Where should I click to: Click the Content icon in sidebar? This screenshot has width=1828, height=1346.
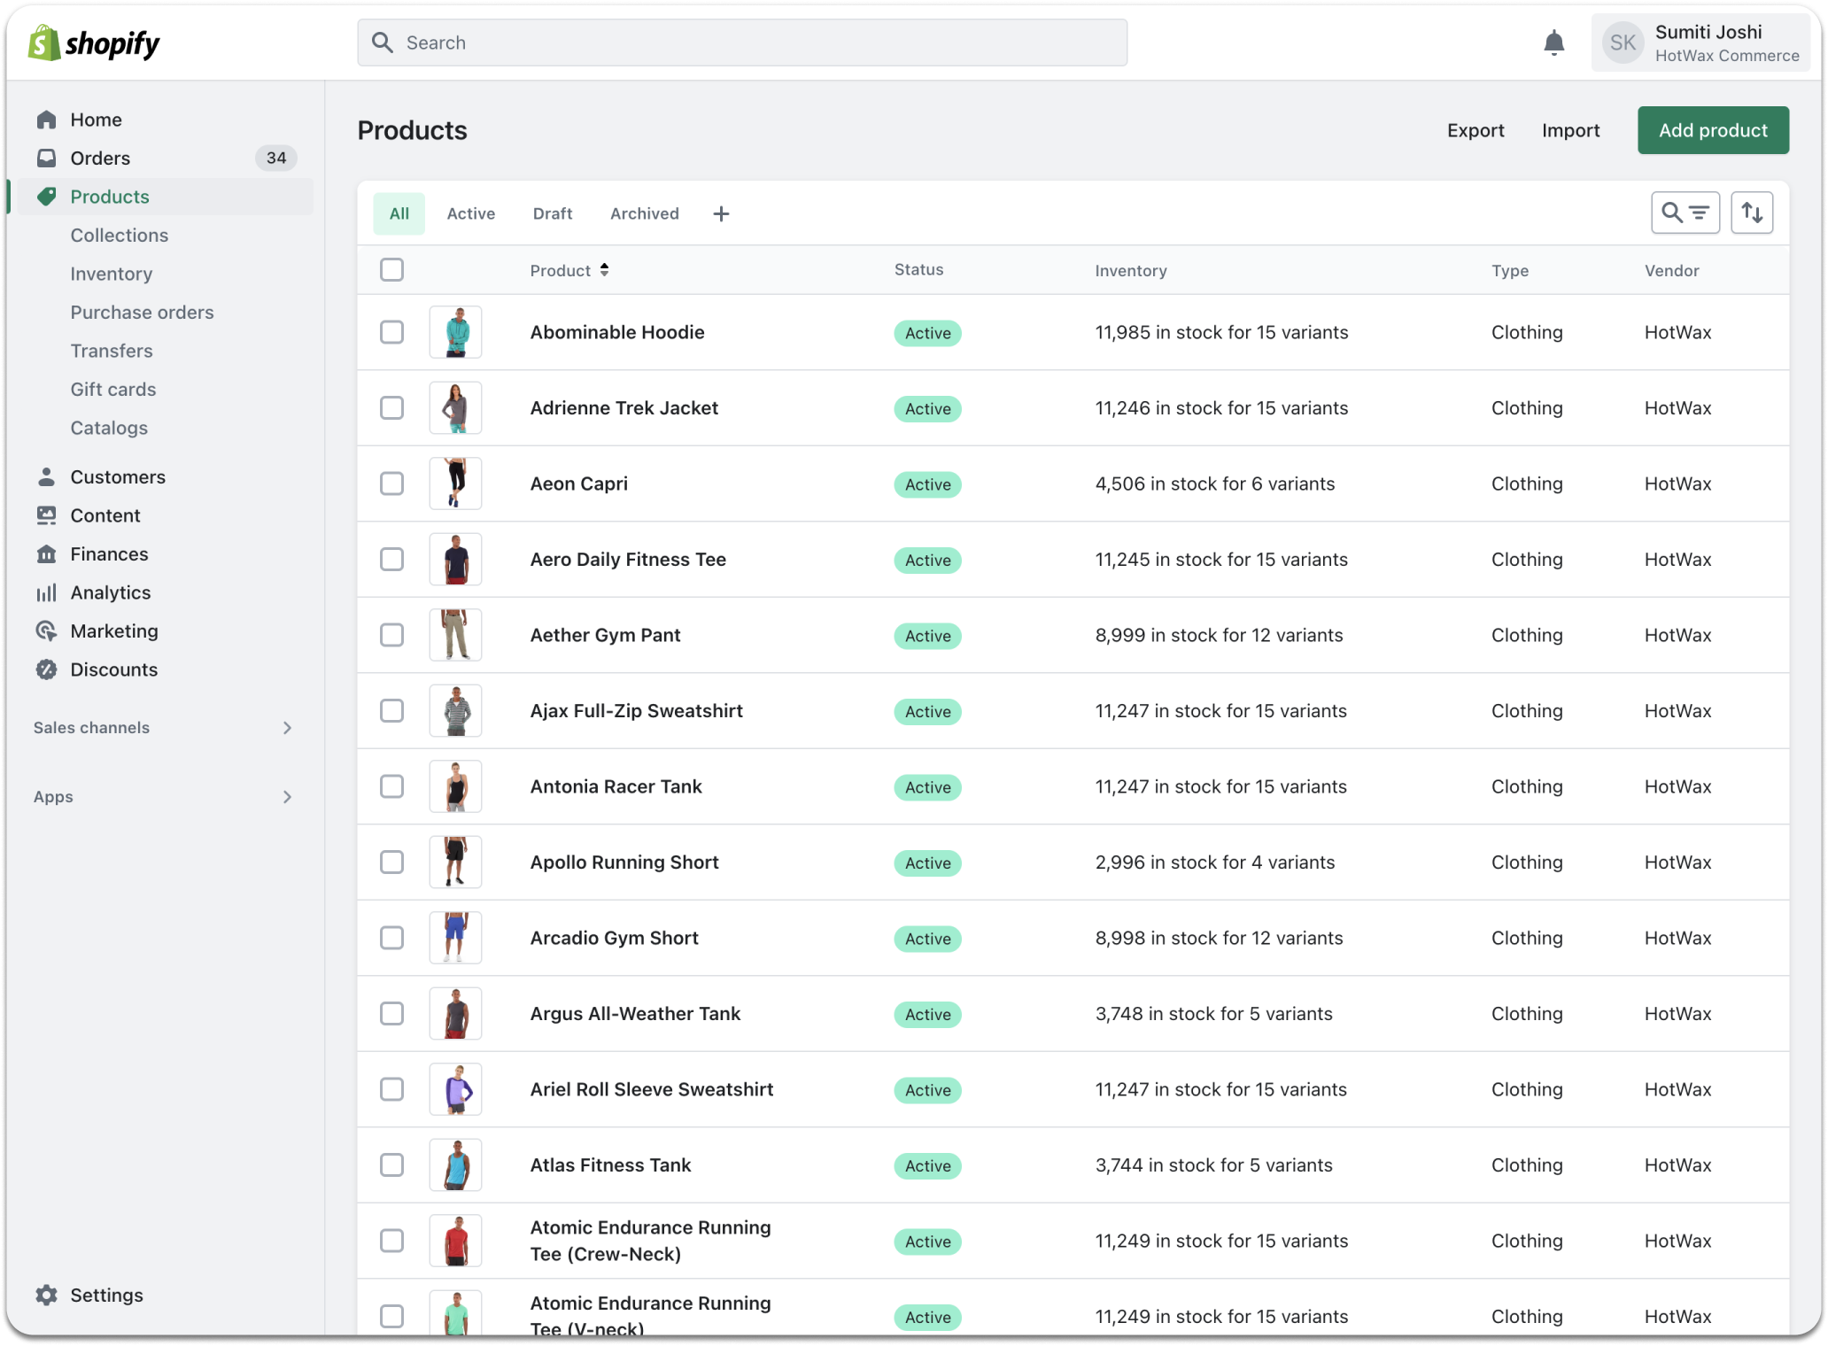47,515
